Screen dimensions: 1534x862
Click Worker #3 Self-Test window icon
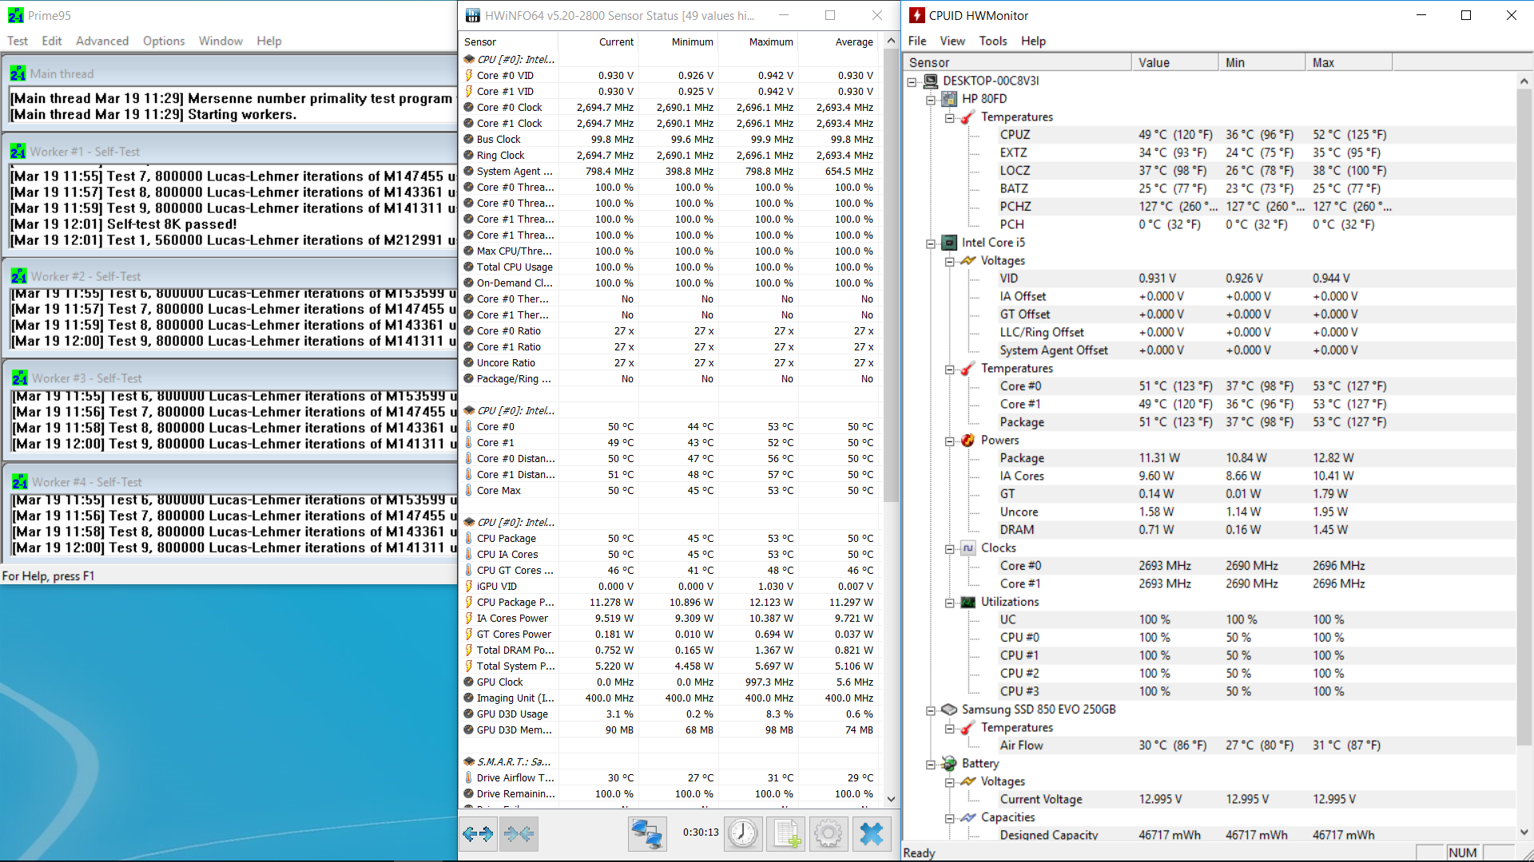tap(20, 378)
